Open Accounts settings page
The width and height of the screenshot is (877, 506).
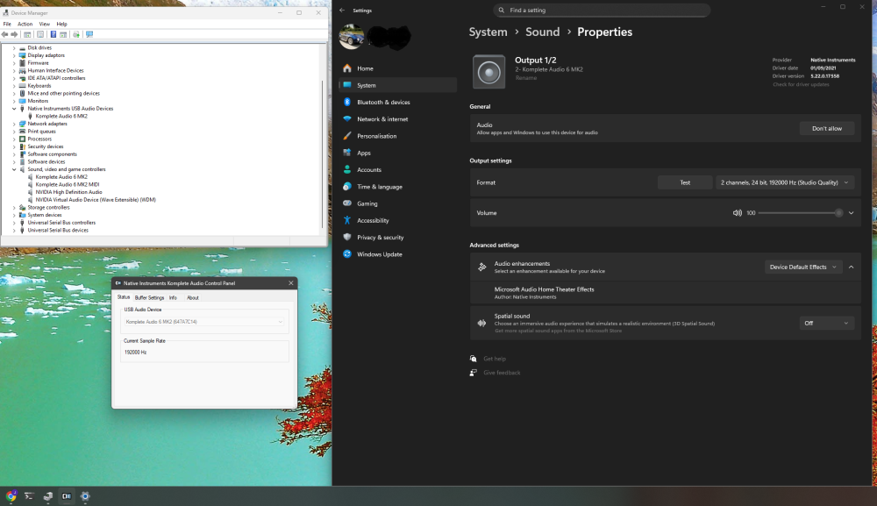point(397,169)
